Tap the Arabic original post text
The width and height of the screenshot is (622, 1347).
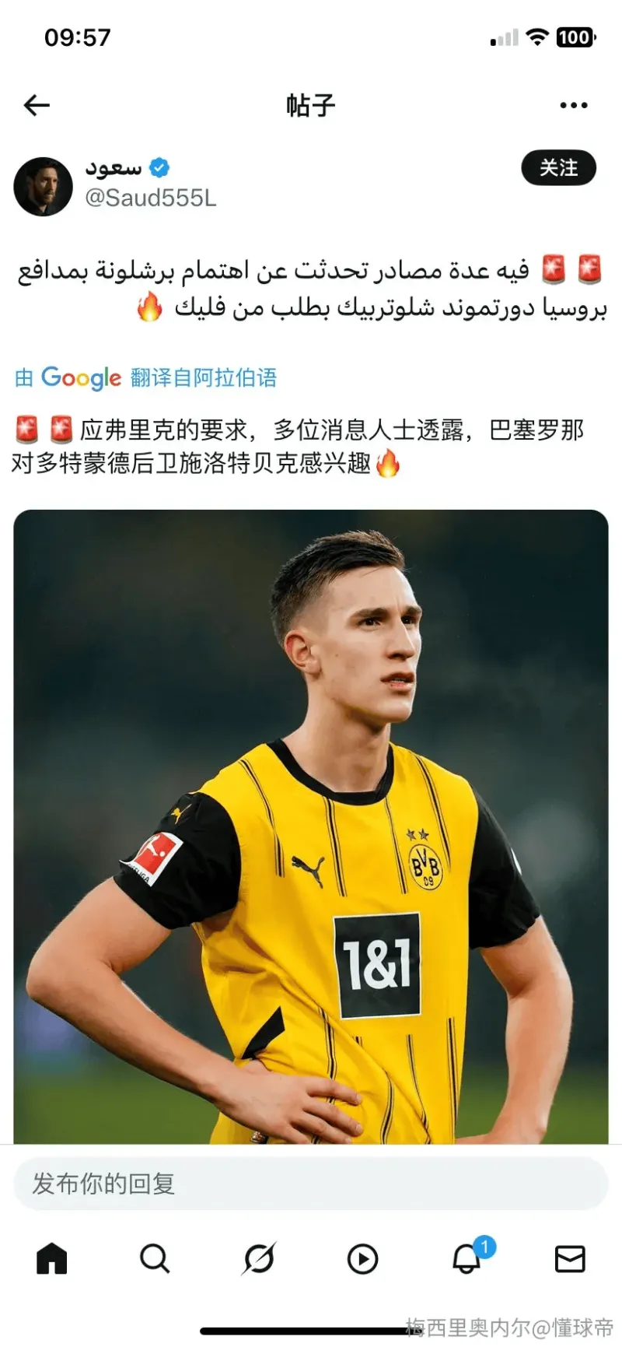click(311, 289)
